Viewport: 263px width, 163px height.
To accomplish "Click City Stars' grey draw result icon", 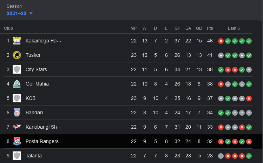I will (249, 70).
